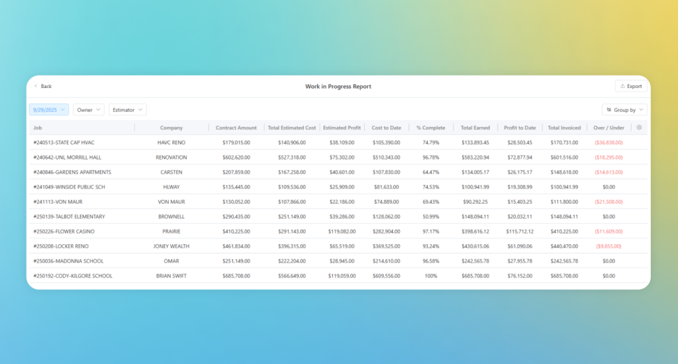Click cost to date $74,889.00
Viewport: 678px width, 364px height.
(386, 202)
